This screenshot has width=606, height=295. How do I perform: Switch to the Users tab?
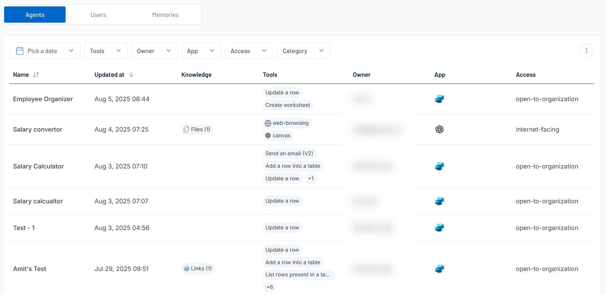98,15
